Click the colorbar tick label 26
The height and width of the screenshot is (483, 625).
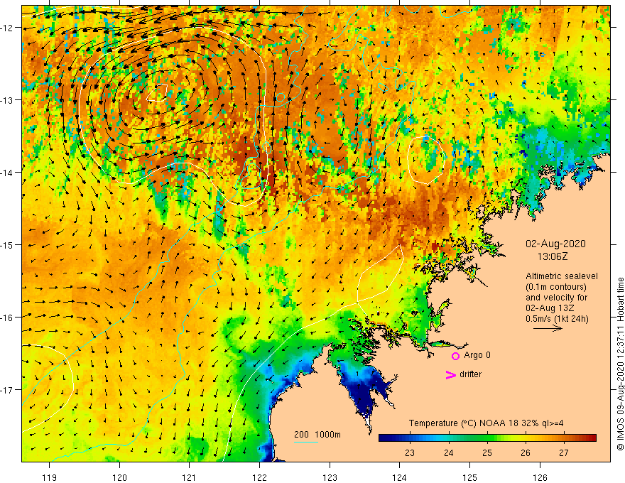[x=526, y=452]
